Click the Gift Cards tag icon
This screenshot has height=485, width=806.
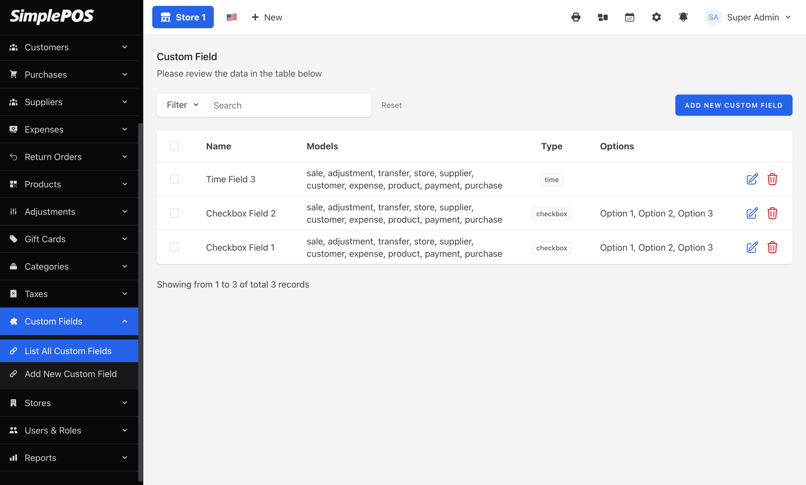[x=13, y=239]
